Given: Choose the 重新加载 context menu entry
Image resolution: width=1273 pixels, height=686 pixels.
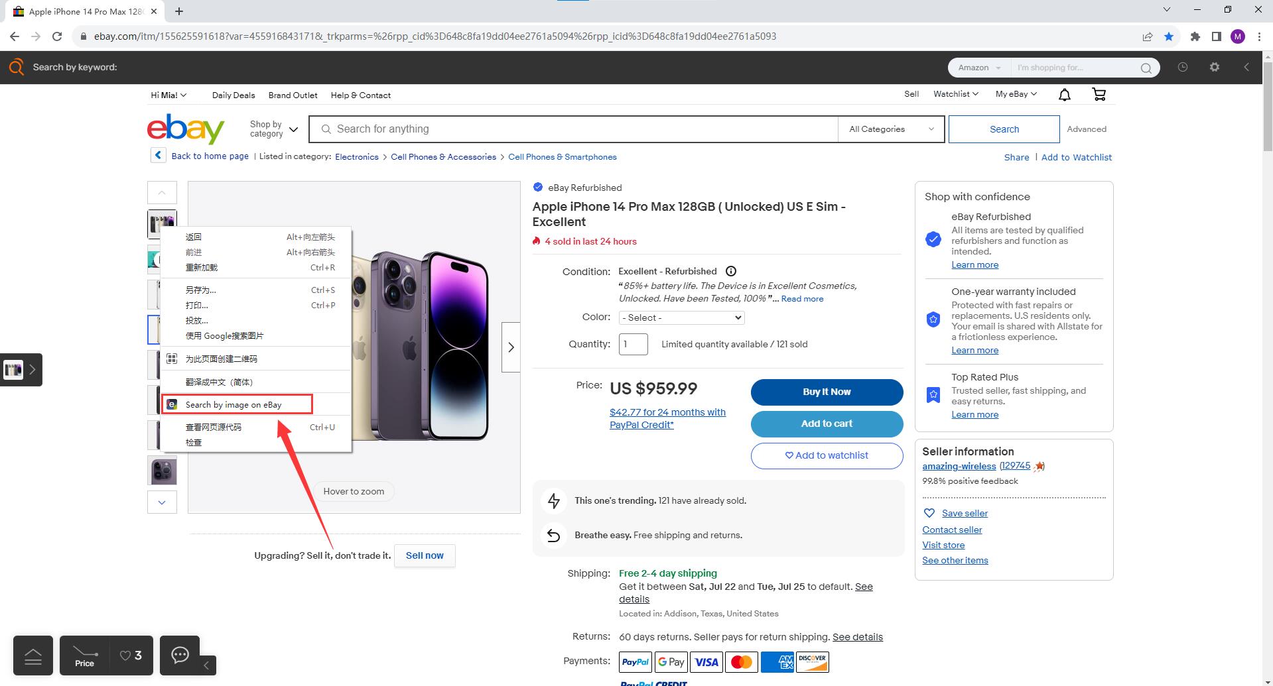Looking at the screenshot, I should (x=256, y=268).
